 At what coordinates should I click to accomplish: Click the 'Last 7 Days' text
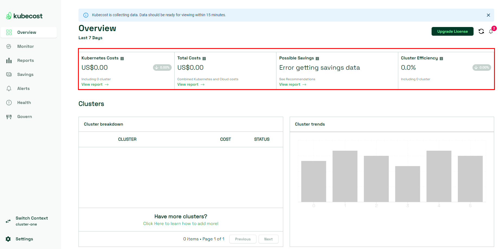tap(90, 38)
